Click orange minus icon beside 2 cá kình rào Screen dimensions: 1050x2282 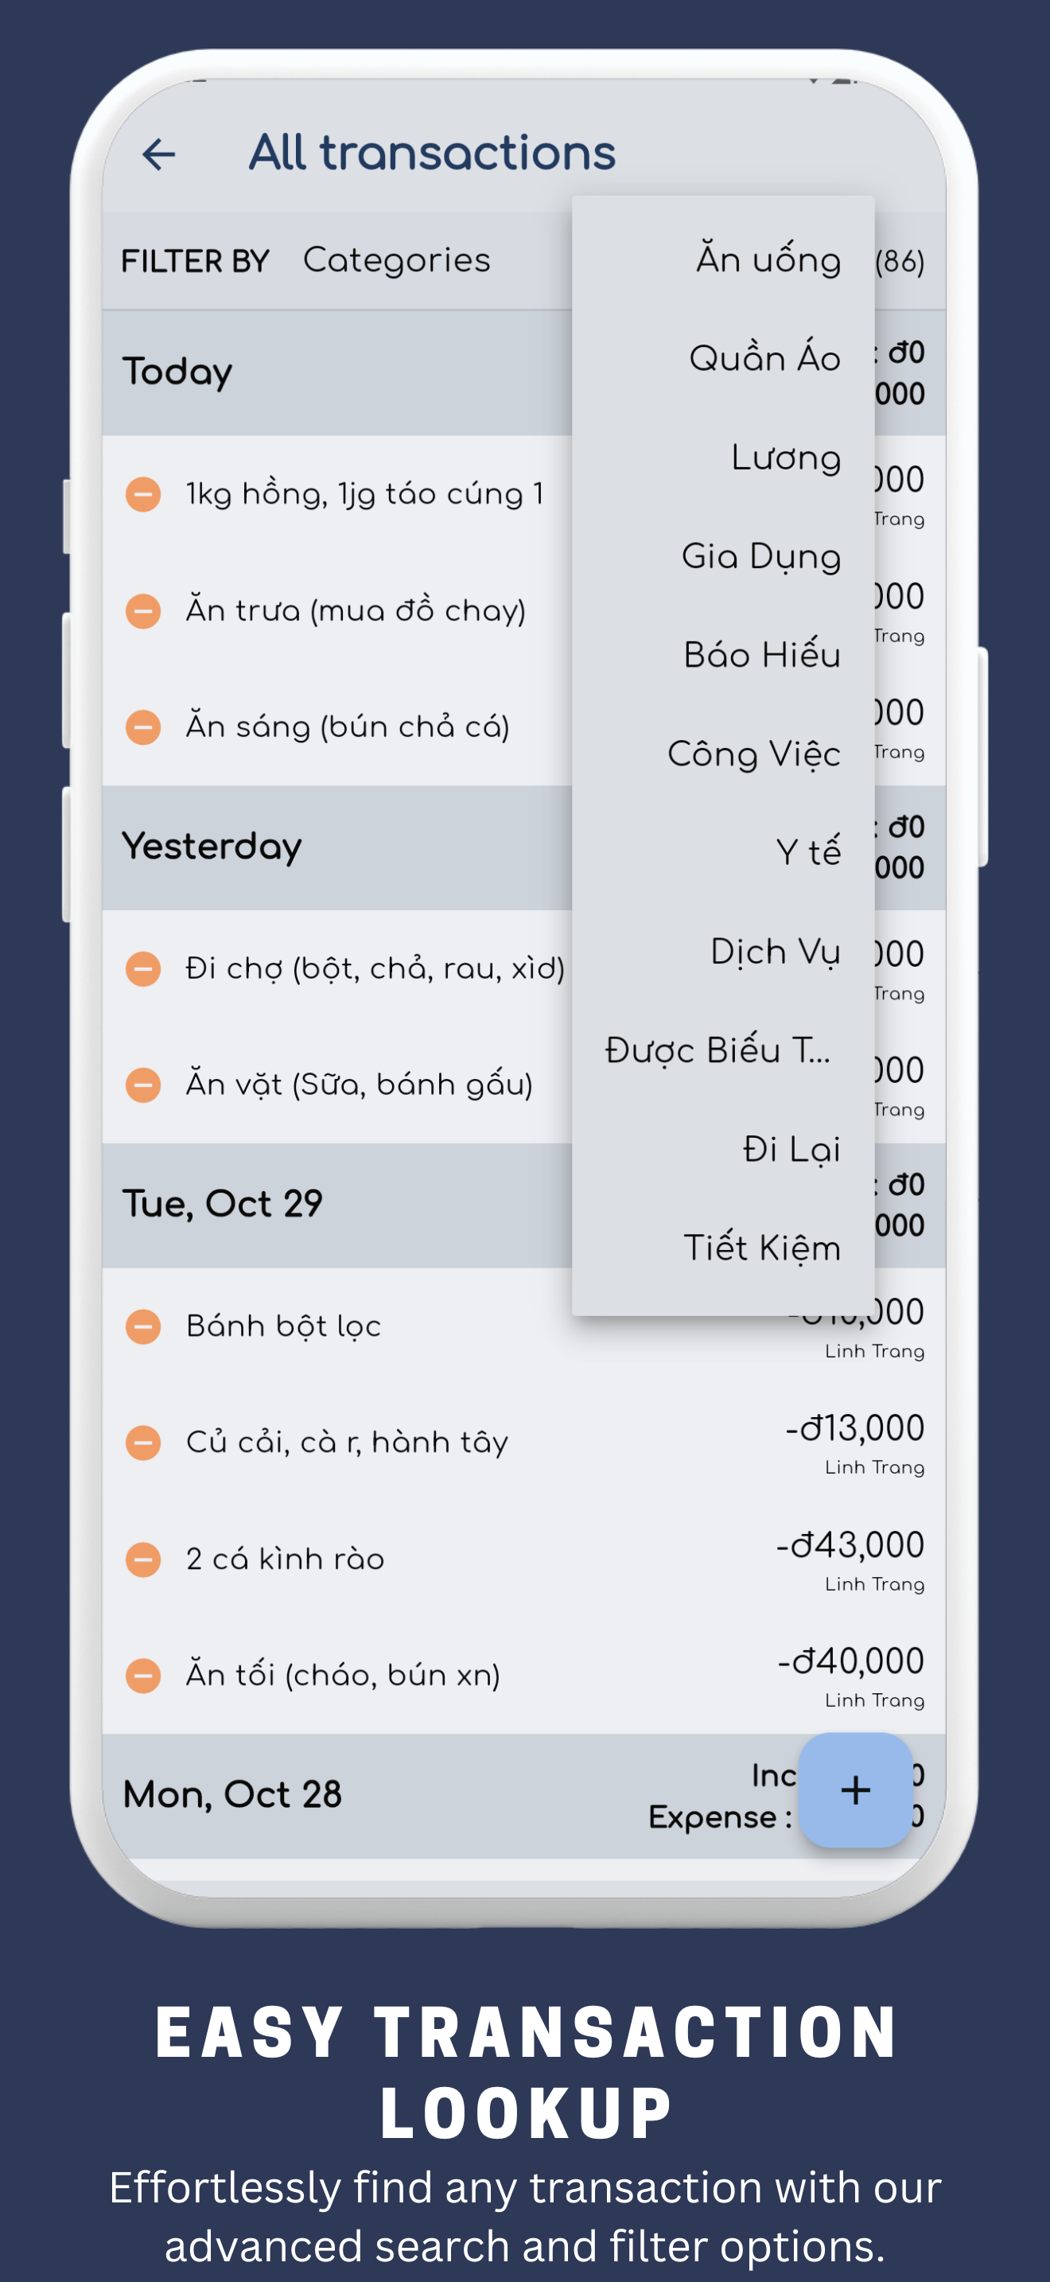[143, 1560]
